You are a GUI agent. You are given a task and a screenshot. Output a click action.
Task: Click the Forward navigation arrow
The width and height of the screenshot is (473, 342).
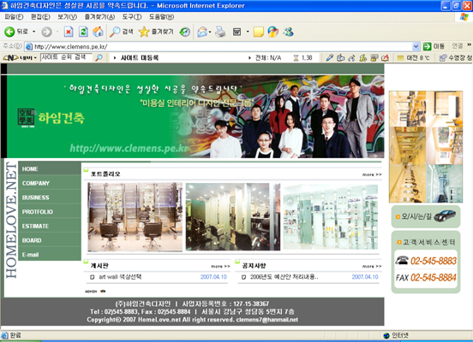click(46, 32)
